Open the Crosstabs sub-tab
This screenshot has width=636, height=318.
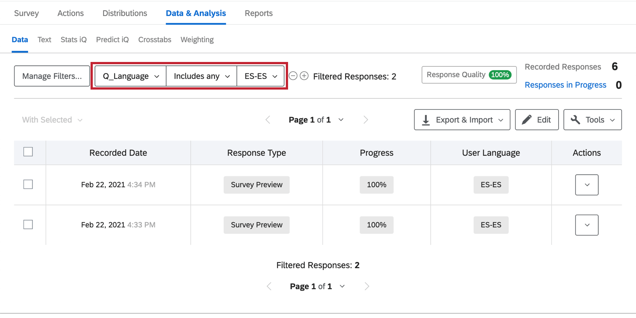tap(155, 40)
